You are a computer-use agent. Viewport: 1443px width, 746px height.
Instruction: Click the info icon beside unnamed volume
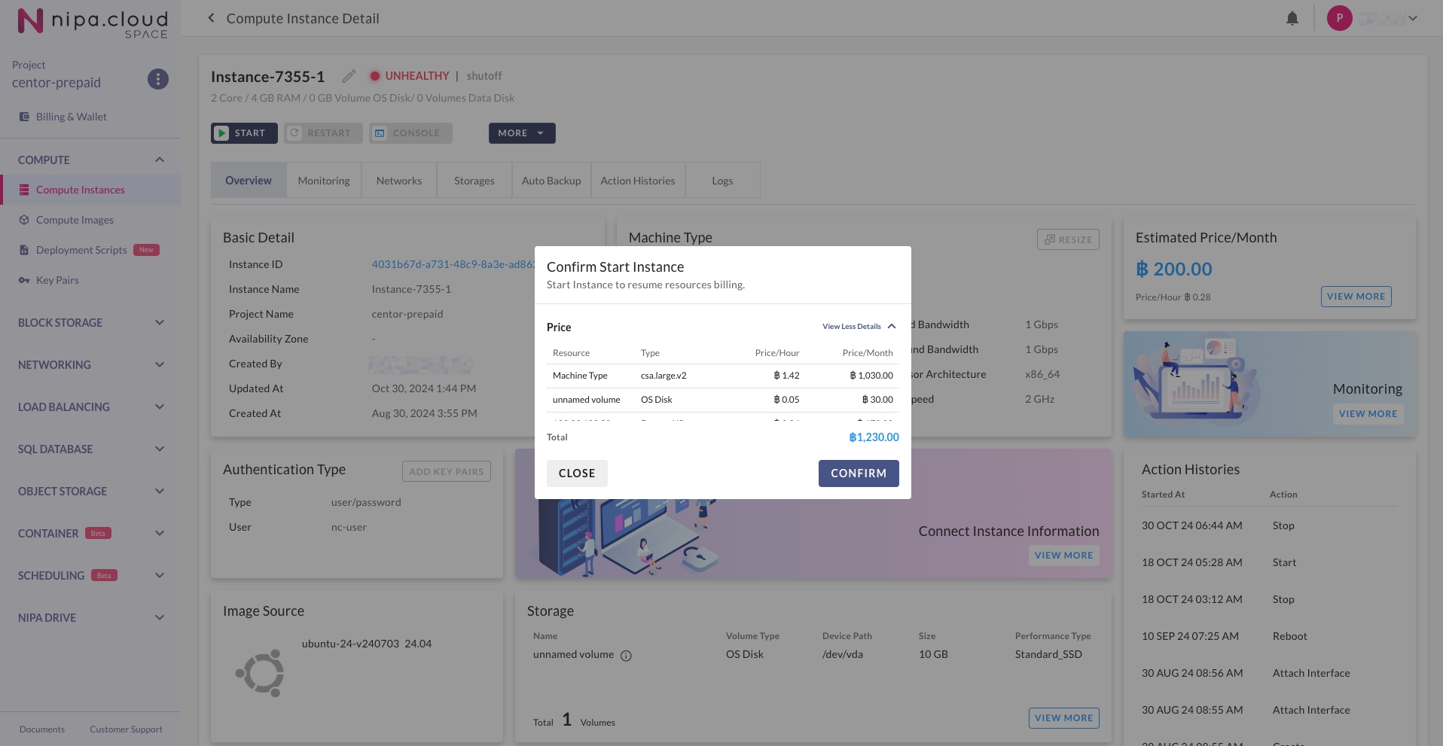[x=626, y=656]
